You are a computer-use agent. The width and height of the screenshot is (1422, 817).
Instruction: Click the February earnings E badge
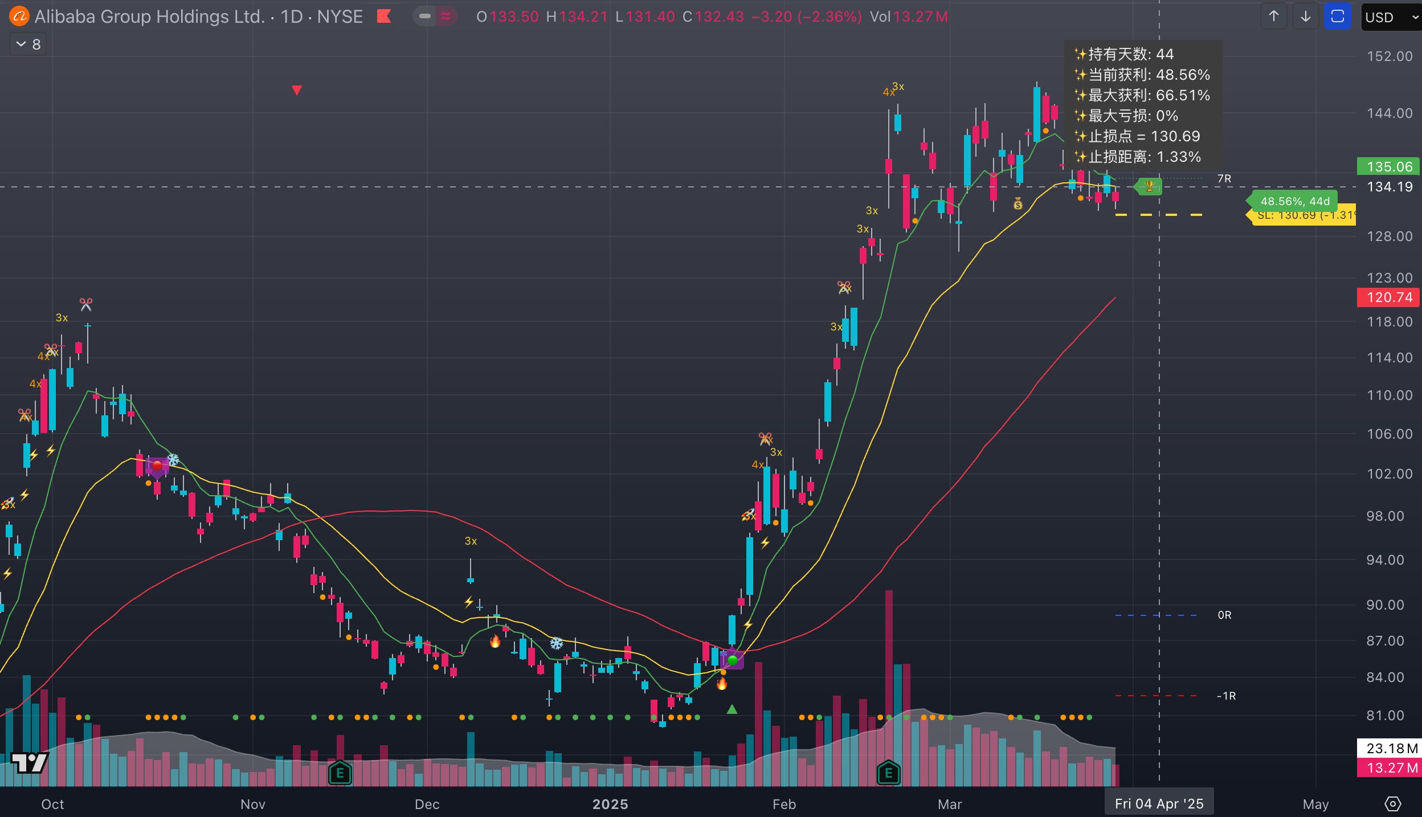888,773
